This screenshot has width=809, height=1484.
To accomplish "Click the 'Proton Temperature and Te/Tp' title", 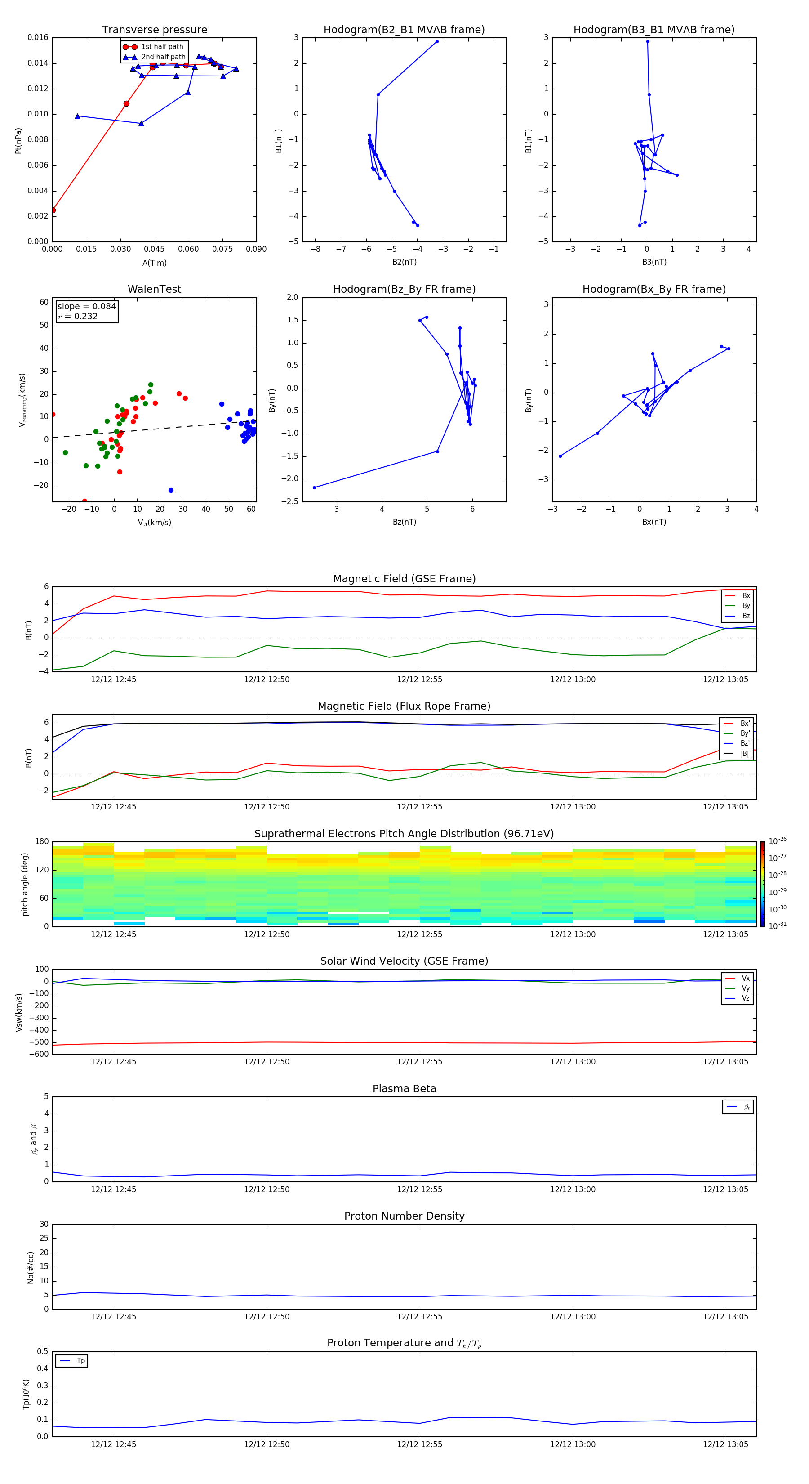I will pyautogui.click(x=404, y=1343).
